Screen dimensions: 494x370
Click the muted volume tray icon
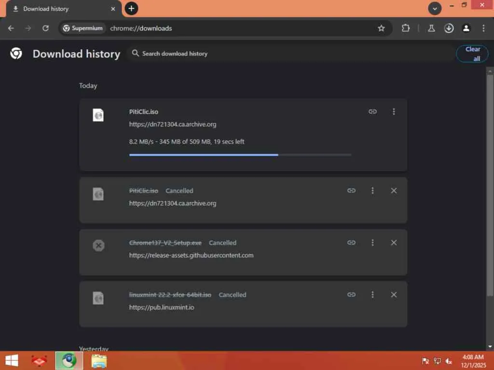pyautogui.click(x=449, y=361)
